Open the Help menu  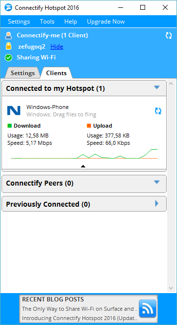coord(71,22)
